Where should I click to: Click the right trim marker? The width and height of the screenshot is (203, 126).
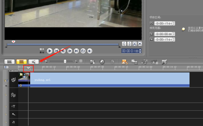(120, 46)
